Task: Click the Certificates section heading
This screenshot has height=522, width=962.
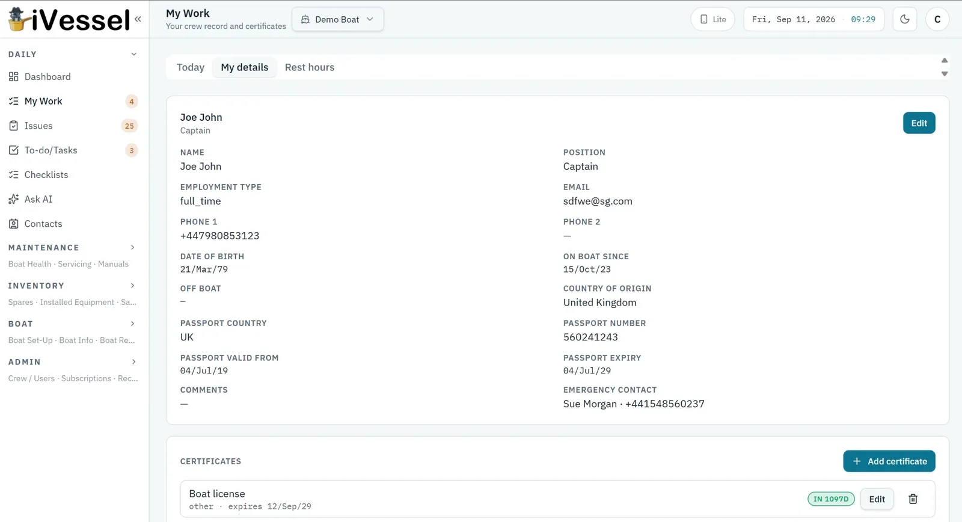Action: pos(210,461)
